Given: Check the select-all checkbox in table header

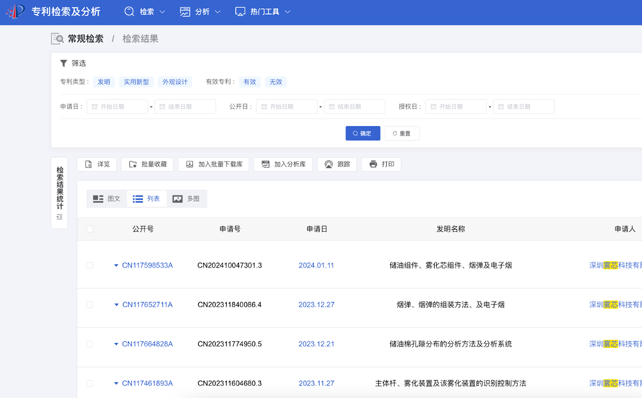Looking at the screenshot, I should 90,229.
